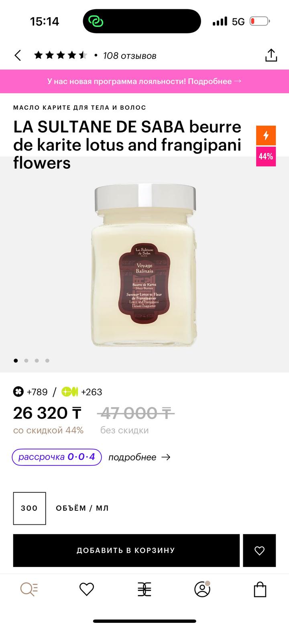Open profile account icon

coord(202,589)
